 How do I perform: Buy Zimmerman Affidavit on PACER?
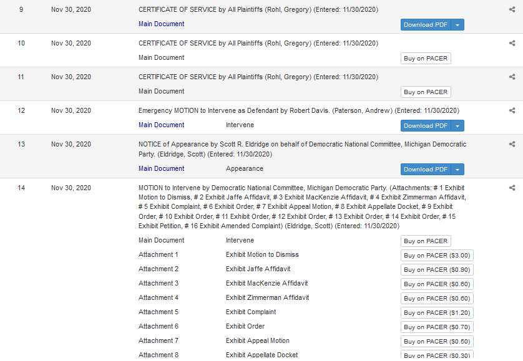click(437, 298)
